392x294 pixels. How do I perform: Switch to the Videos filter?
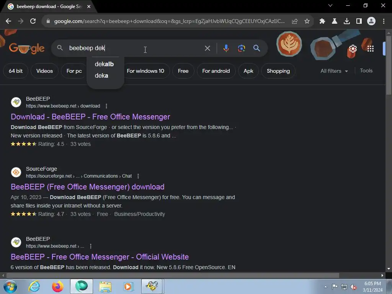coord(44,71)
